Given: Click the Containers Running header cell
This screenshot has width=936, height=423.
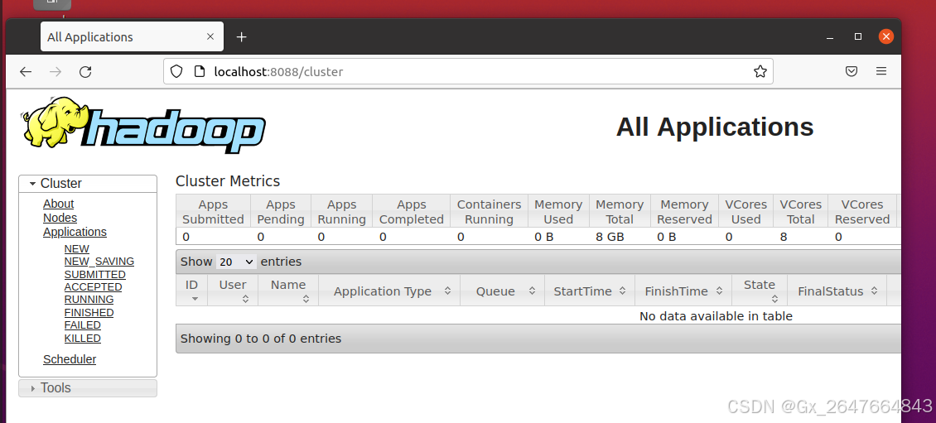Looking at the screenshot, I should pos(489,212).
